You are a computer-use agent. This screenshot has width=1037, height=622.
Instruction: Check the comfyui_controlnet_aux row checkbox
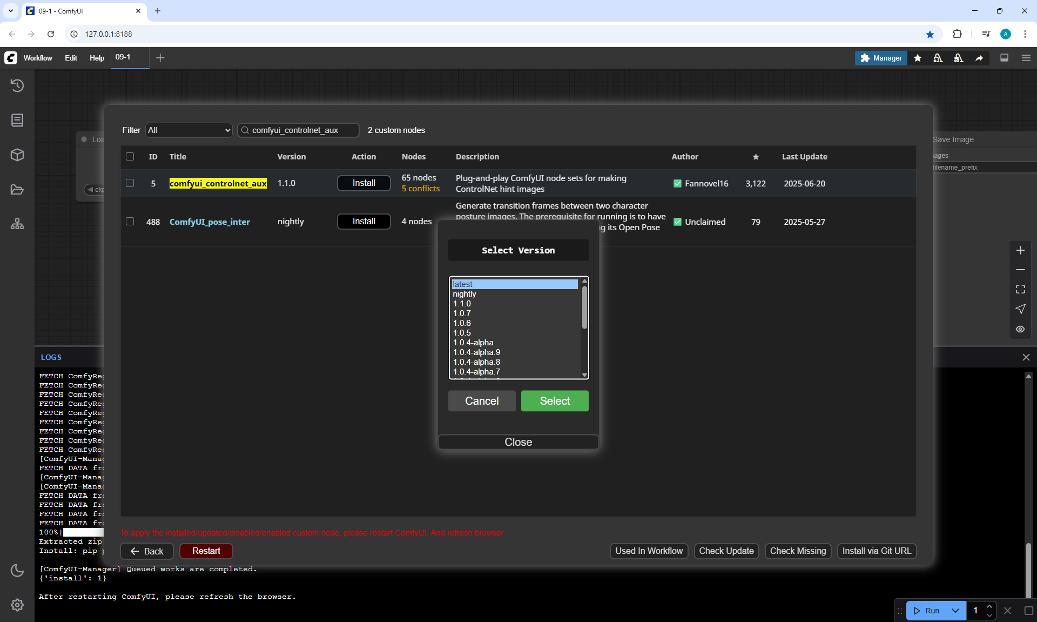coord(130,183)
